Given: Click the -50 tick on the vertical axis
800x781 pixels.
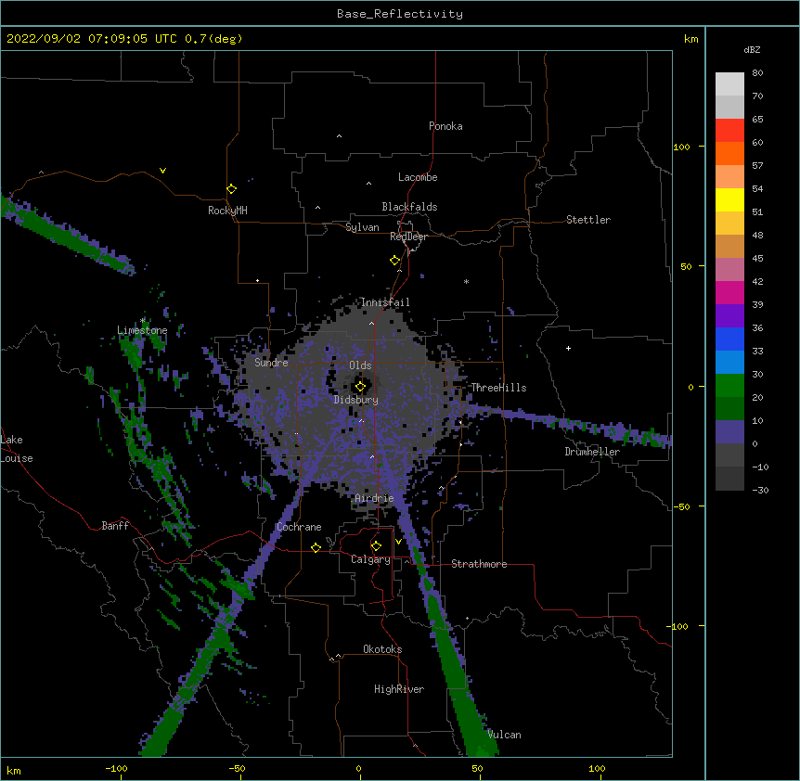Looking at the screenshot, I should click(681, 506).
